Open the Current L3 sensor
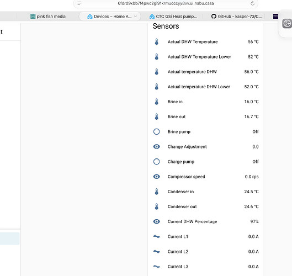Image resolution: width=292 pixels, height=276 pixels. pos(206,267)
